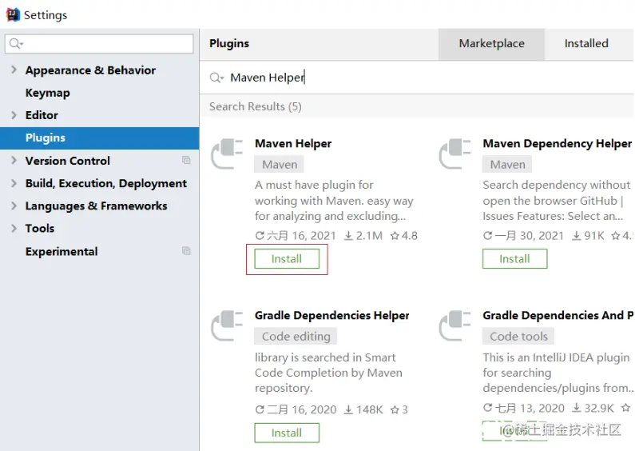Click the Gradle Dependencies And P plugin icon
Image resolution: width=635 pixels, height=451 pixels.
[x=454, y=325]
